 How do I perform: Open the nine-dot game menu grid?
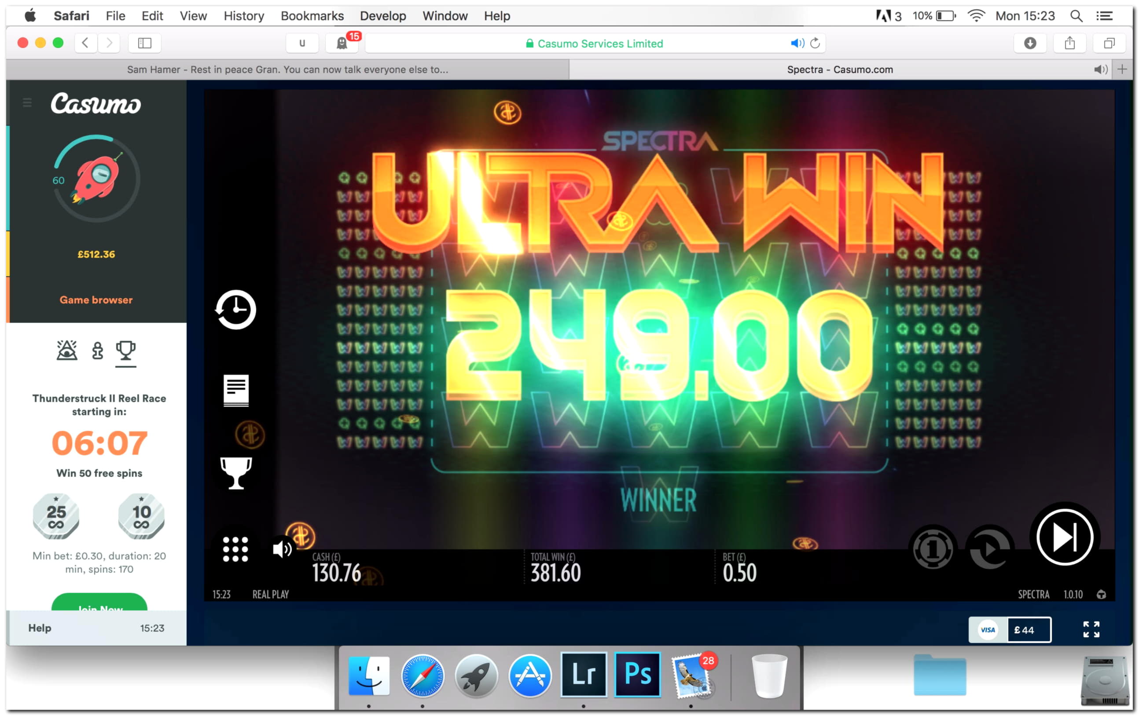[x=235, y=549]
